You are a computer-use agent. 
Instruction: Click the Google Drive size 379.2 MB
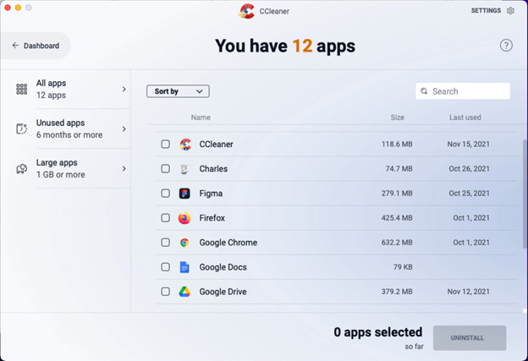coord(397,292)
